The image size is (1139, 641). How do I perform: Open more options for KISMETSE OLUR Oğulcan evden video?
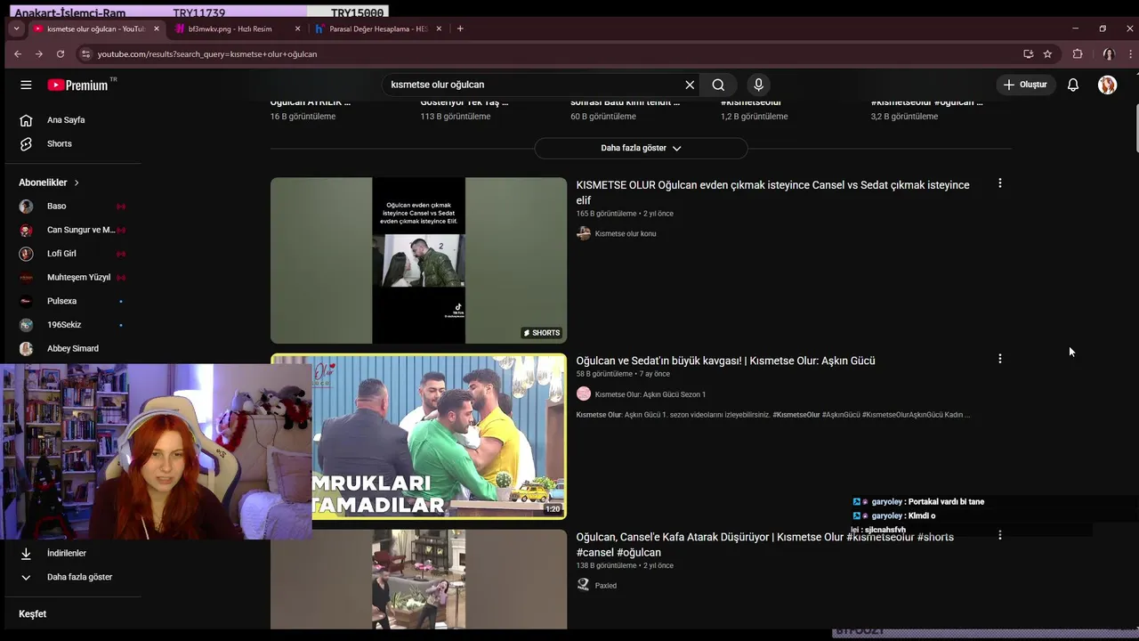coord(999,183)
